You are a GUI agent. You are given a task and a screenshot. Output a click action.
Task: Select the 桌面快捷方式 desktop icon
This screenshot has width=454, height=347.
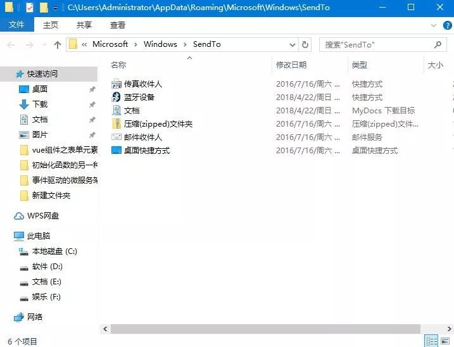pyautogui.click(x=117, y=150)
